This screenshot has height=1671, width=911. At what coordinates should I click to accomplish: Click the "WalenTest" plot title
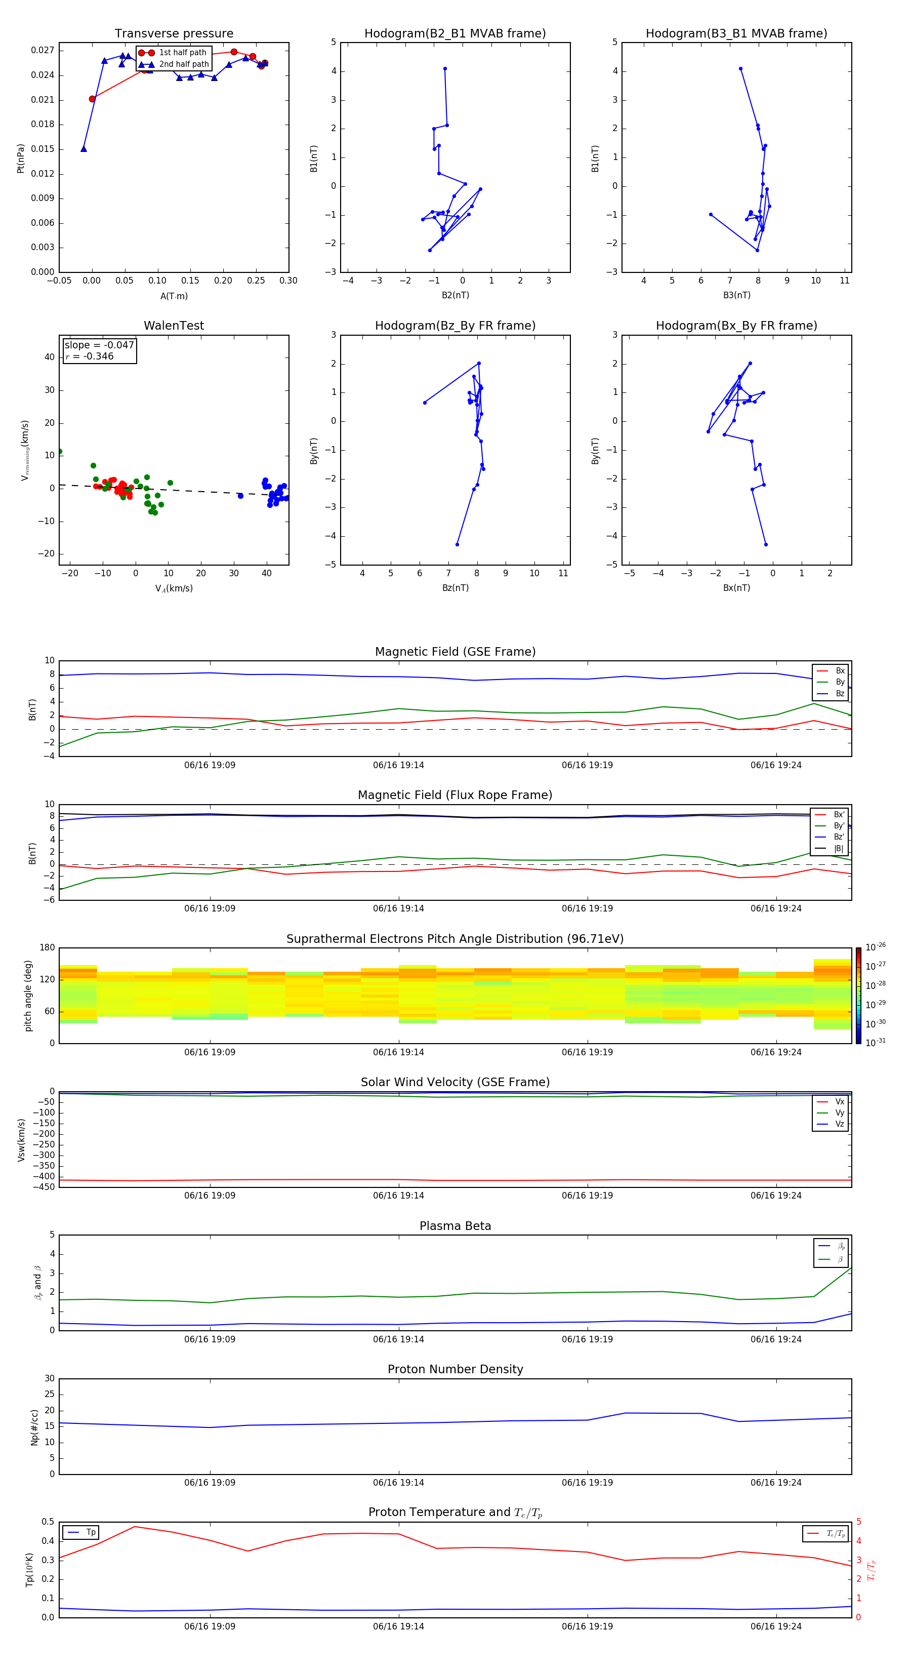pos(174,326)
